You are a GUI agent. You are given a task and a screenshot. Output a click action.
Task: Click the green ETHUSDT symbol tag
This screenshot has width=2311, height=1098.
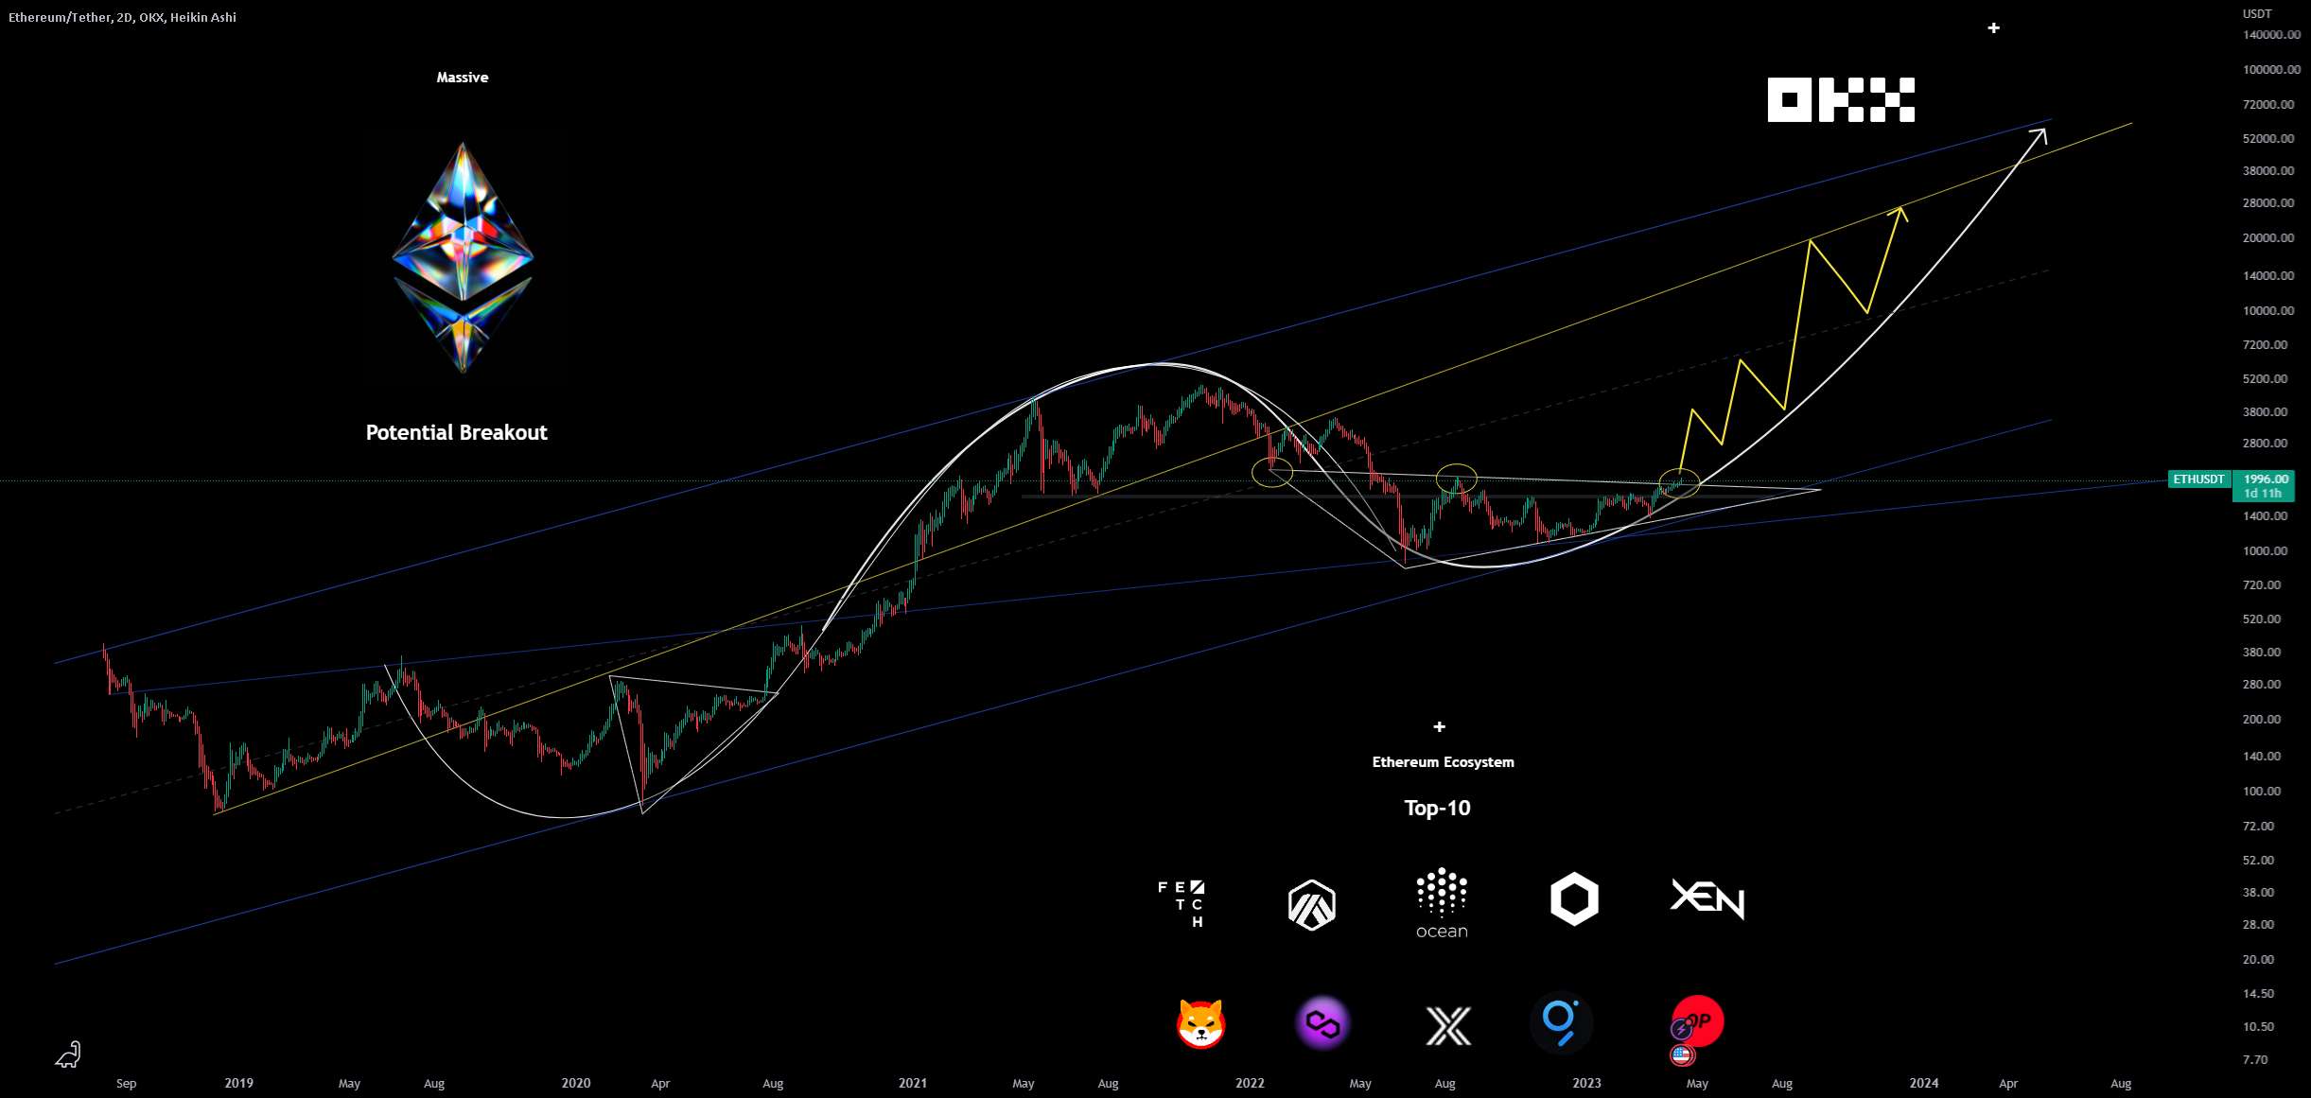[x=2198, y=479]
